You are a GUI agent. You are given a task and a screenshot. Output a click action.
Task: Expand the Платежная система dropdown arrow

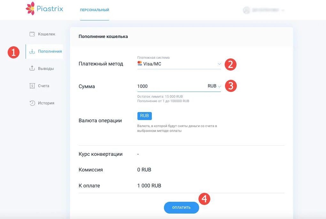(x=219, y=64)
